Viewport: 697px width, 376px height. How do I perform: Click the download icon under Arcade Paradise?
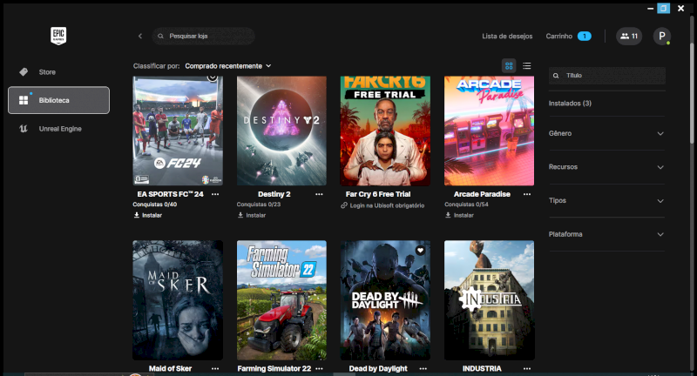[448, 215]
